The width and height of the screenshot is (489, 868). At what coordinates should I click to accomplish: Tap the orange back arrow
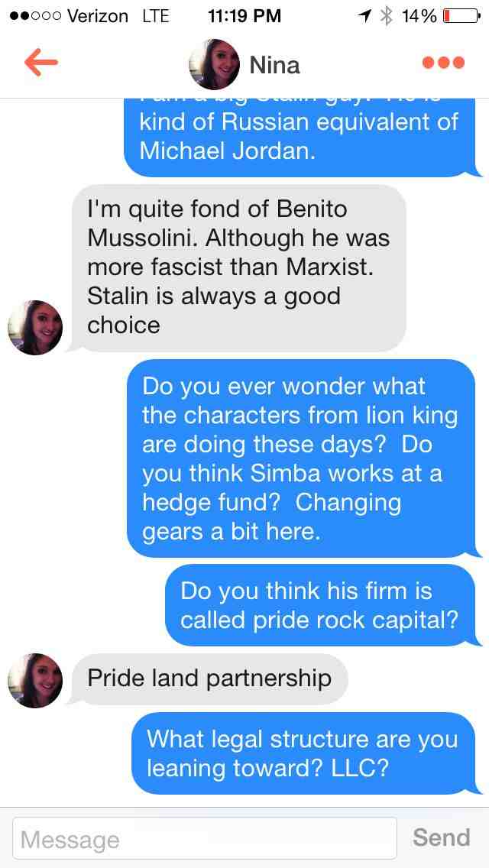coord(41,63)
